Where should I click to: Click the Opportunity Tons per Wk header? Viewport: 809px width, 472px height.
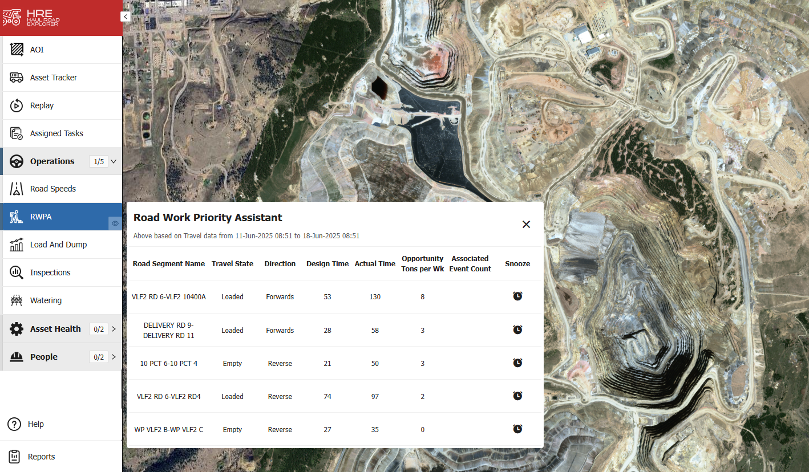coord(423,263)
